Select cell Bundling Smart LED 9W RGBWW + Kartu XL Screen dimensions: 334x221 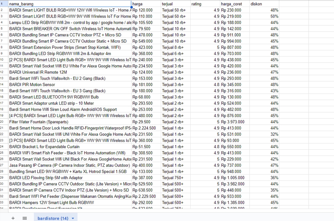tap(70, 171)
